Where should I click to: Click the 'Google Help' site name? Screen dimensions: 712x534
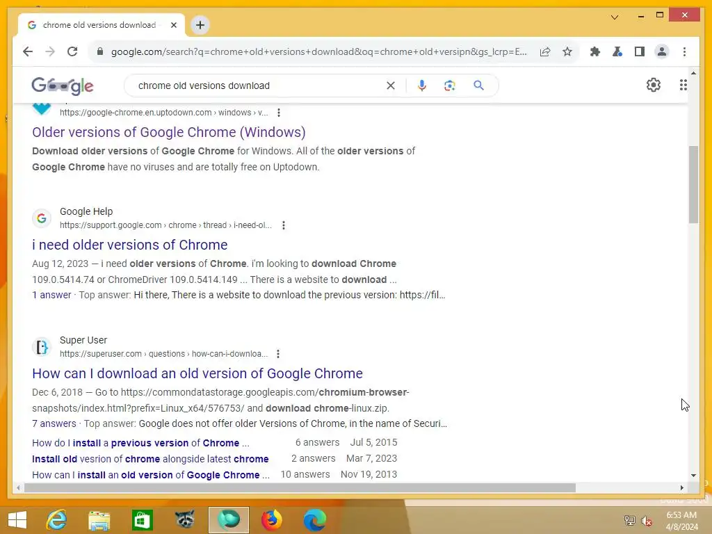[x=86, y=211]
